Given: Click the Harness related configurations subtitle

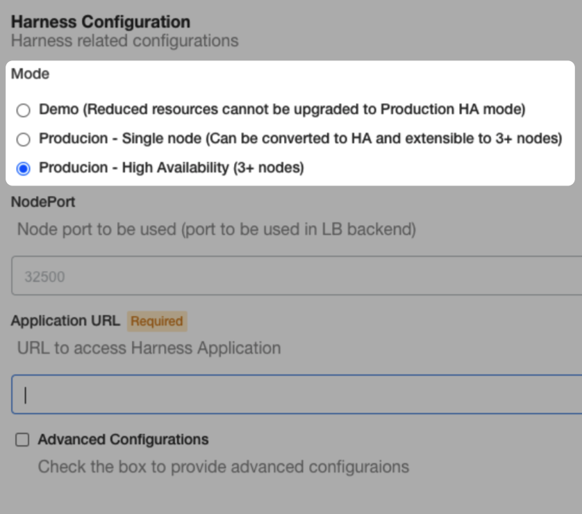Looking at the screenshot, I should [x=125, y=41].
